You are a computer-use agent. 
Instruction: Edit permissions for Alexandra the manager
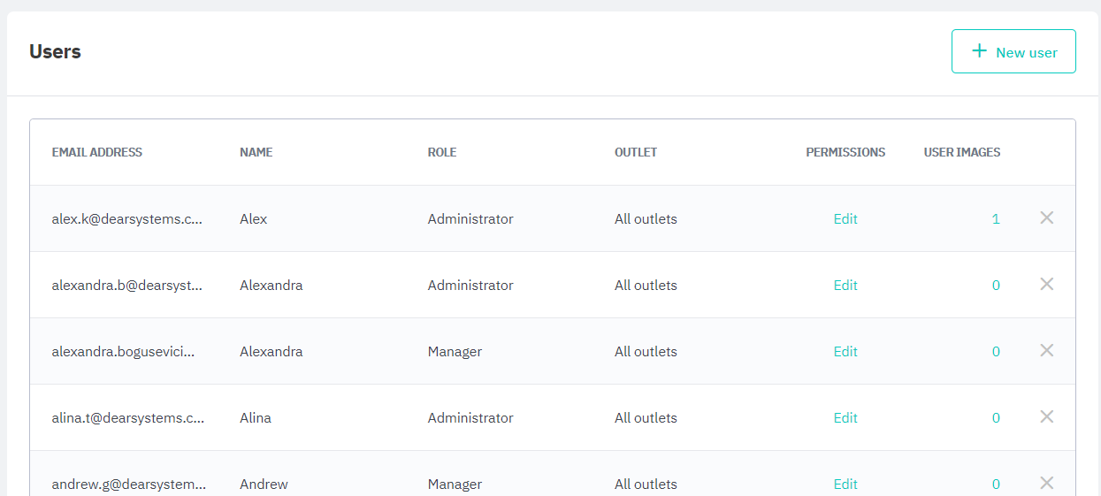point(845,352)
